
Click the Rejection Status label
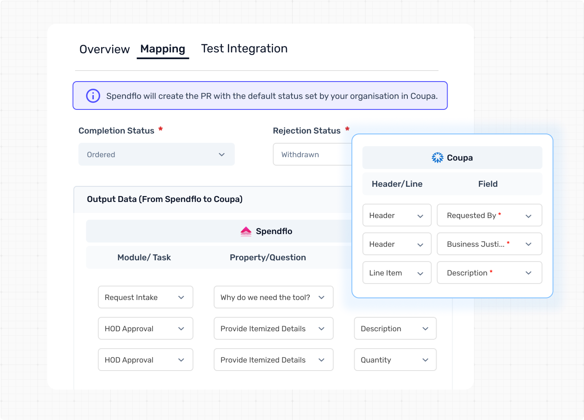[x=306, y=131]
